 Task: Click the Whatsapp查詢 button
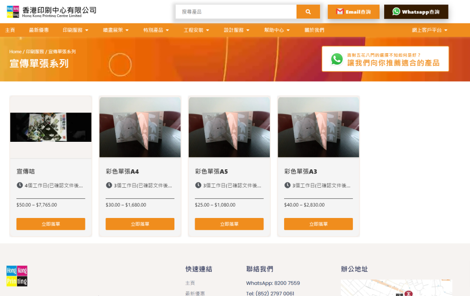pos(416,12)
